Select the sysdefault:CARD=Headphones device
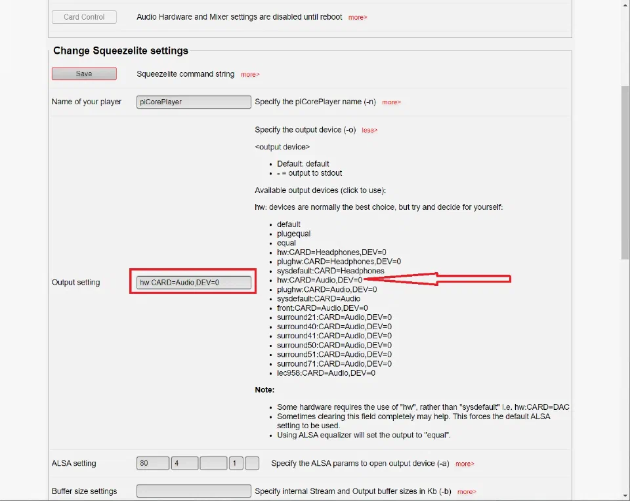Screen dimensions: 630x501 coord(330,271)
